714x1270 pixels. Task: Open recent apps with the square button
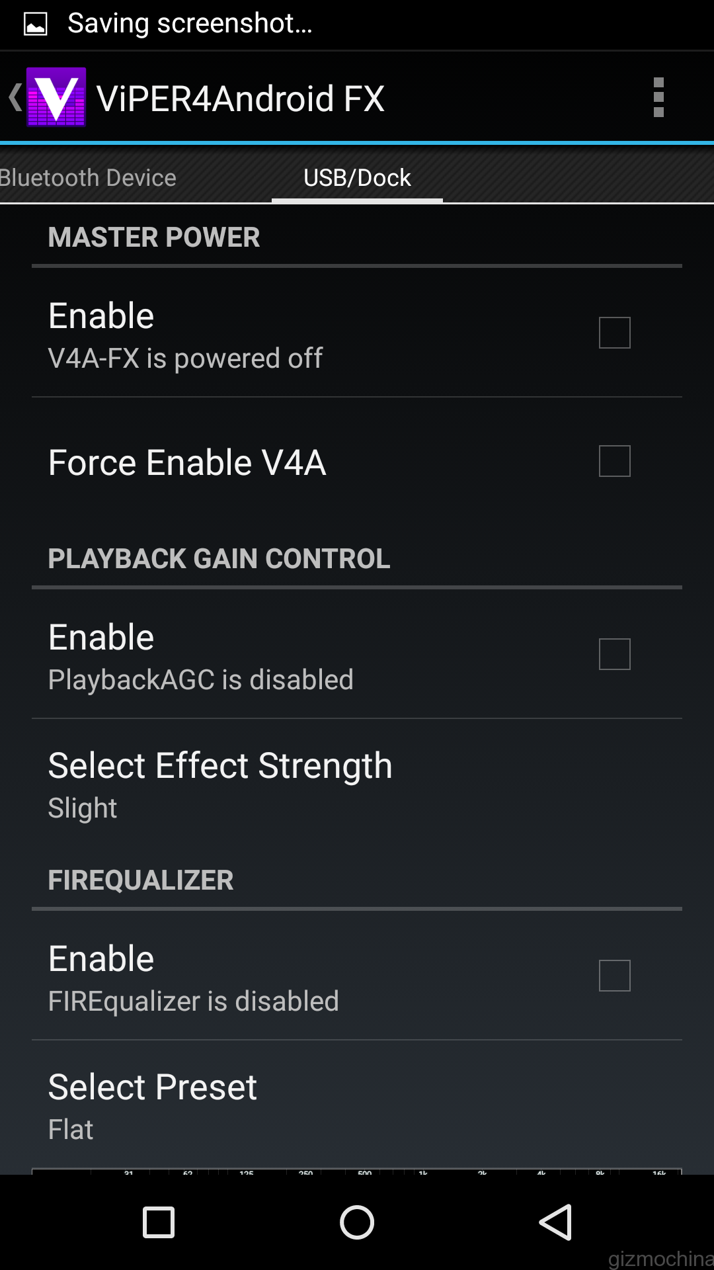(159, 1222)
